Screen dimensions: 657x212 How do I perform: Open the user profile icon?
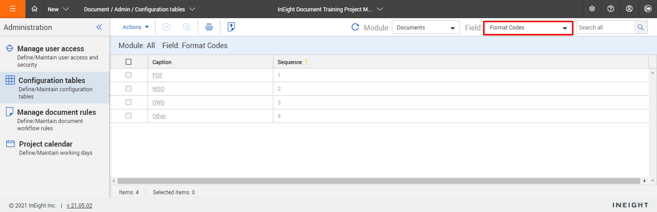[629, 9]
